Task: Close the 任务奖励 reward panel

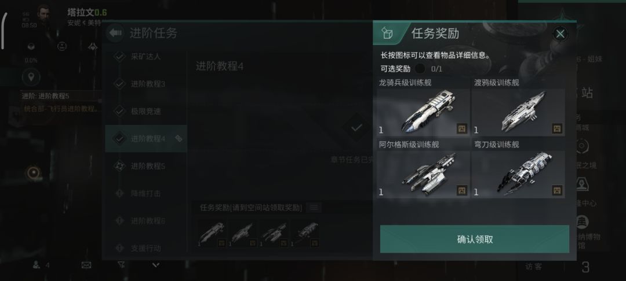Action: click(x=560, y=34)
